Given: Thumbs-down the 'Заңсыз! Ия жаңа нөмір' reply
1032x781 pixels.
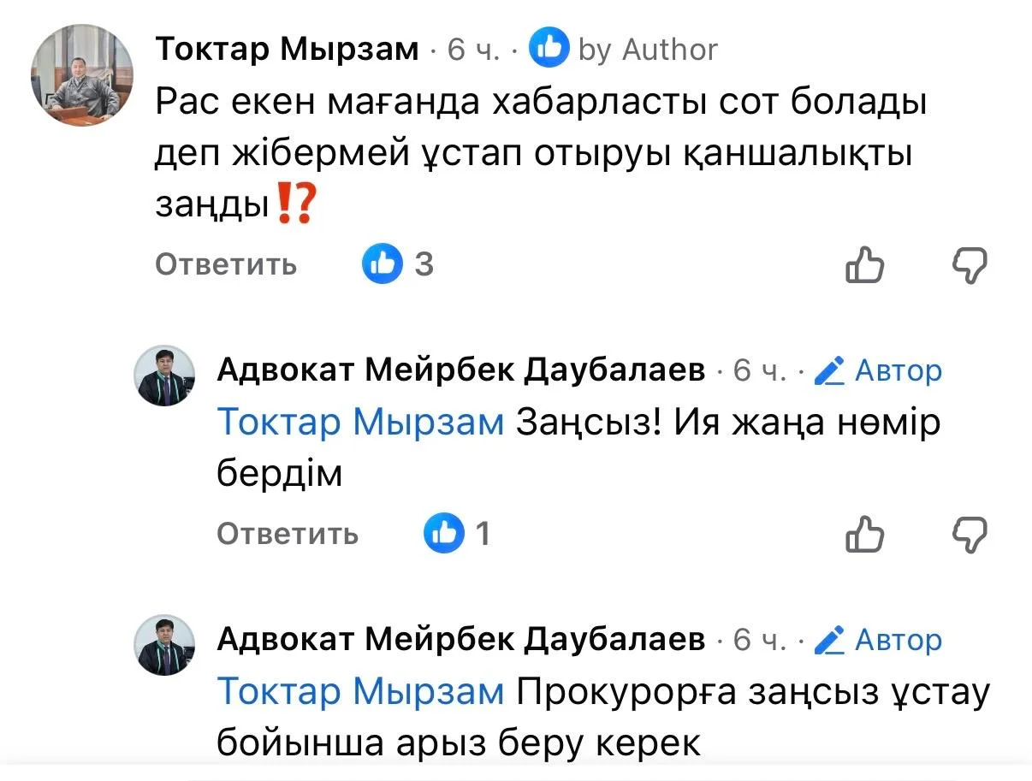Looking at the screenshot, I should (x=970, y=534).
